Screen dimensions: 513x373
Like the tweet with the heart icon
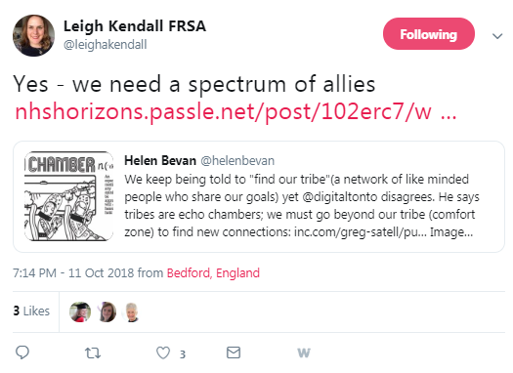click(163, 353)
